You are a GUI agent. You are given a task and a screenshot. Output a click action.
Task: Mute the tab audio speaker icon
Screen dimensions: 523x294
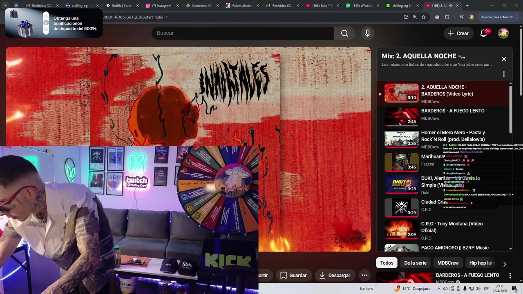coord(451,6)
